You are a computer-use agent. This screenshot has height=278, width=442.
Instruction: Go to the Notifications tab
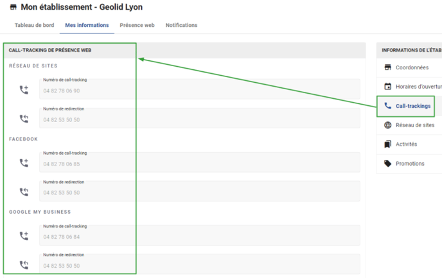181,25
